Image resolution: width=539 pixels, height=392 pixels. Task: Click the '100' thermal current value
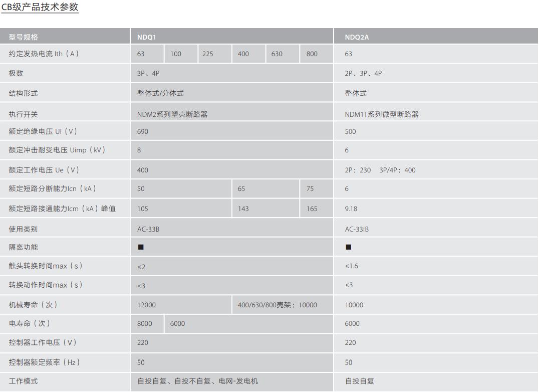(176, 54)
